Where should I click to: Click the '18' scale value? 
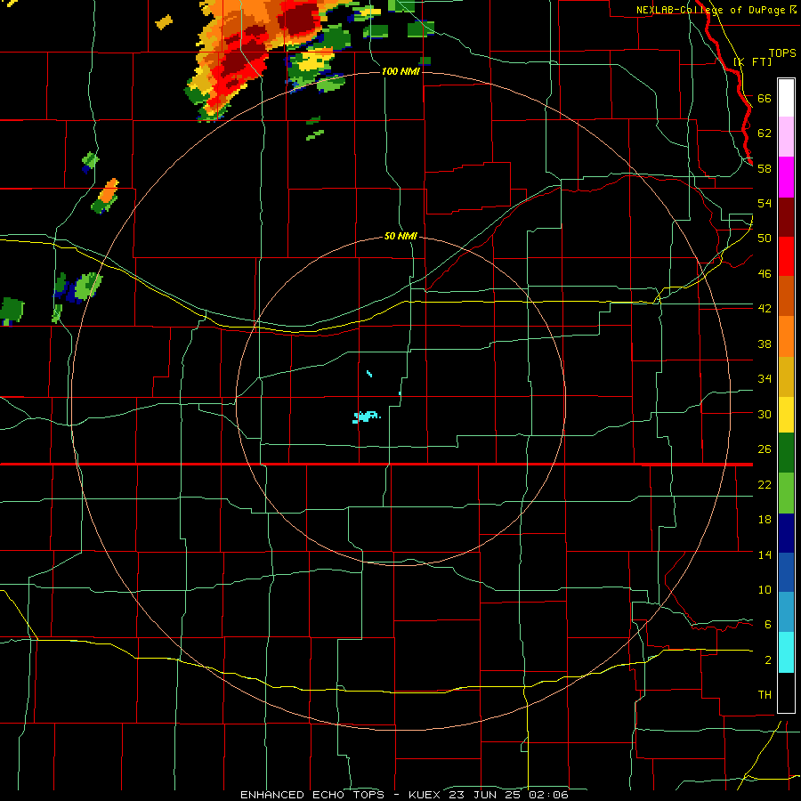coord(765,520)
